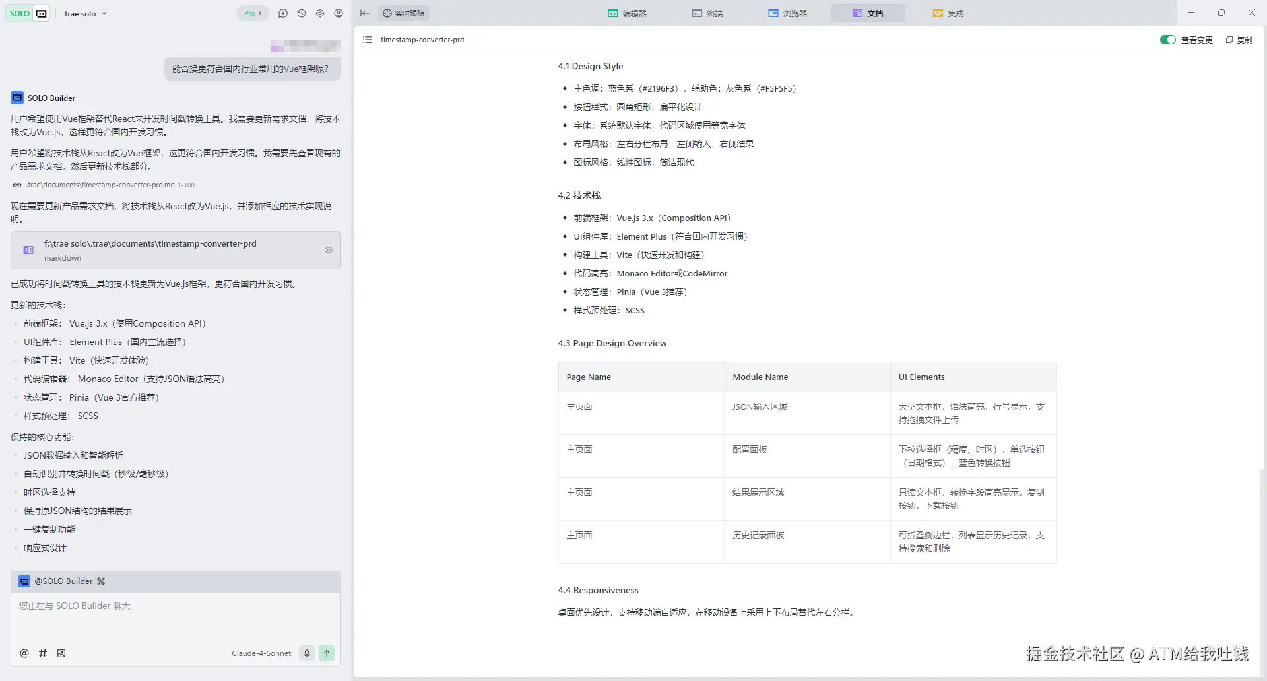Minimize the Trae window
This screenshot has height=681, width=1267.
pos(1191,13)
